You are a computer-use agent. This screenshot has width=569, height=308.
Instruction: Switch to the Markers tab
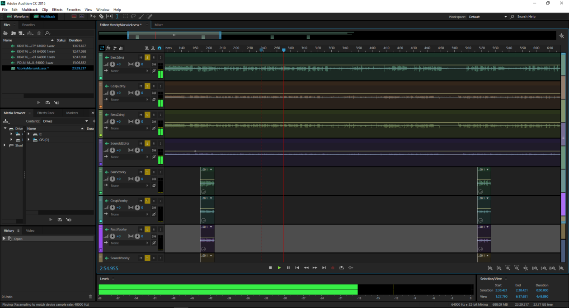coord(72,113)
